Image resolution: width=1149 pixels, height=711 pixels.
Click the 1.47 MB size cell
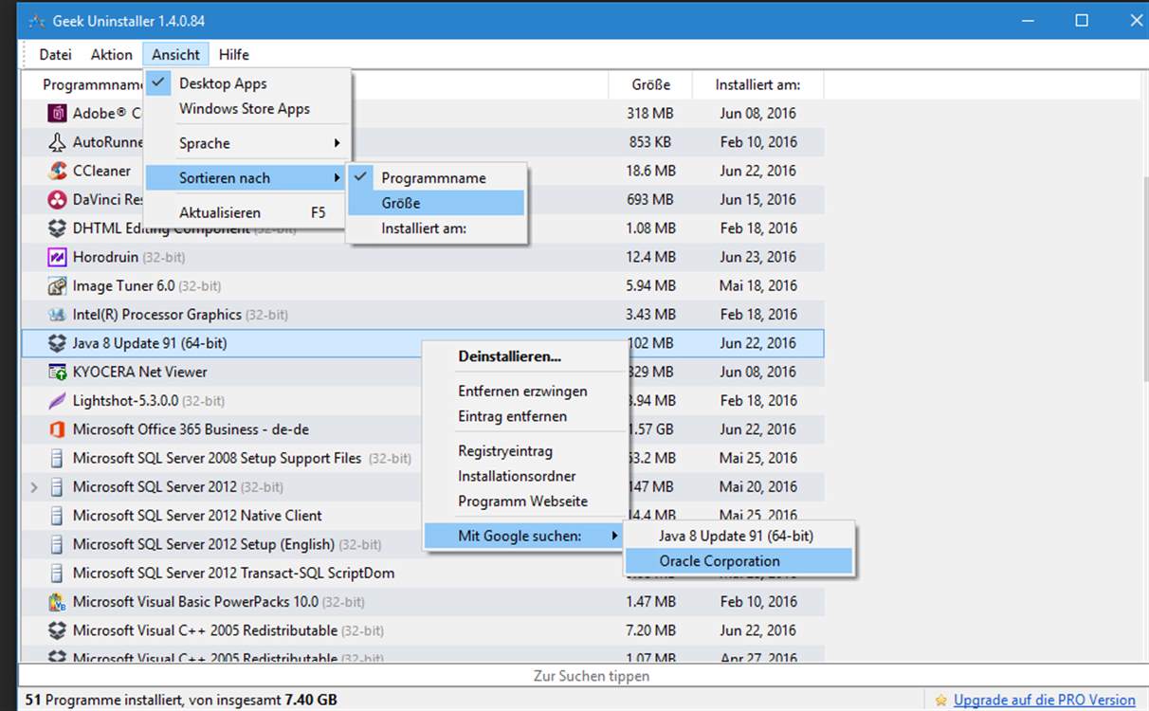click(x=650, y=601)
